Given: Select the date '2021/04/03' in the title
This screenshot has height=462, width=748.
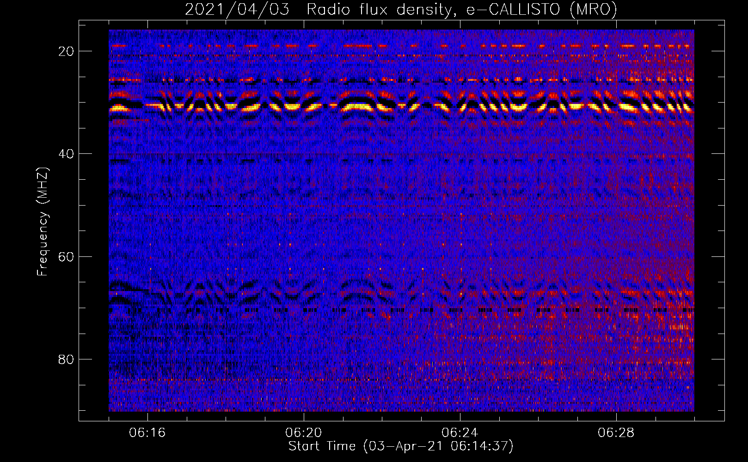Looking at the screenshot, I should pos(237,10).
